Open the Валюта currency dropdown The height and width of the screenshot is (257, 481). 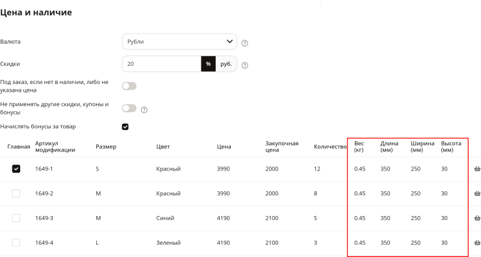[x=179, y=42]
